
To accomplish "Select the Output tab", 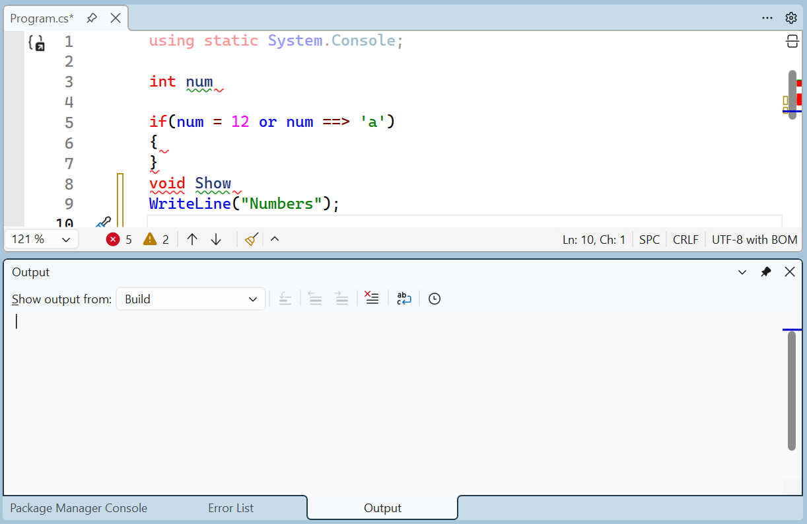I will [x=382, y=508].
